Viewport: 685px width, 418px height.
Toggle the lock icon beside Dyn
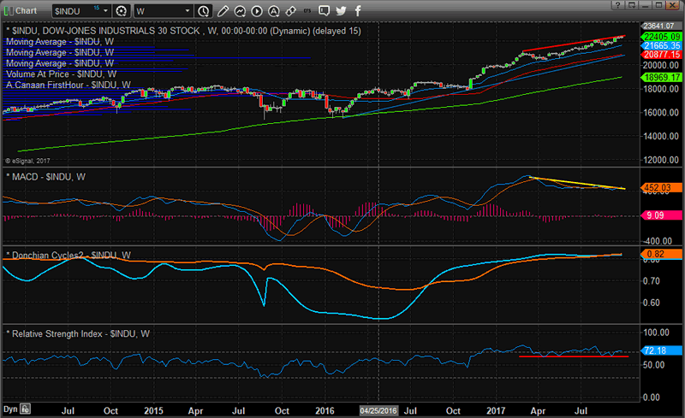[25, 409]
